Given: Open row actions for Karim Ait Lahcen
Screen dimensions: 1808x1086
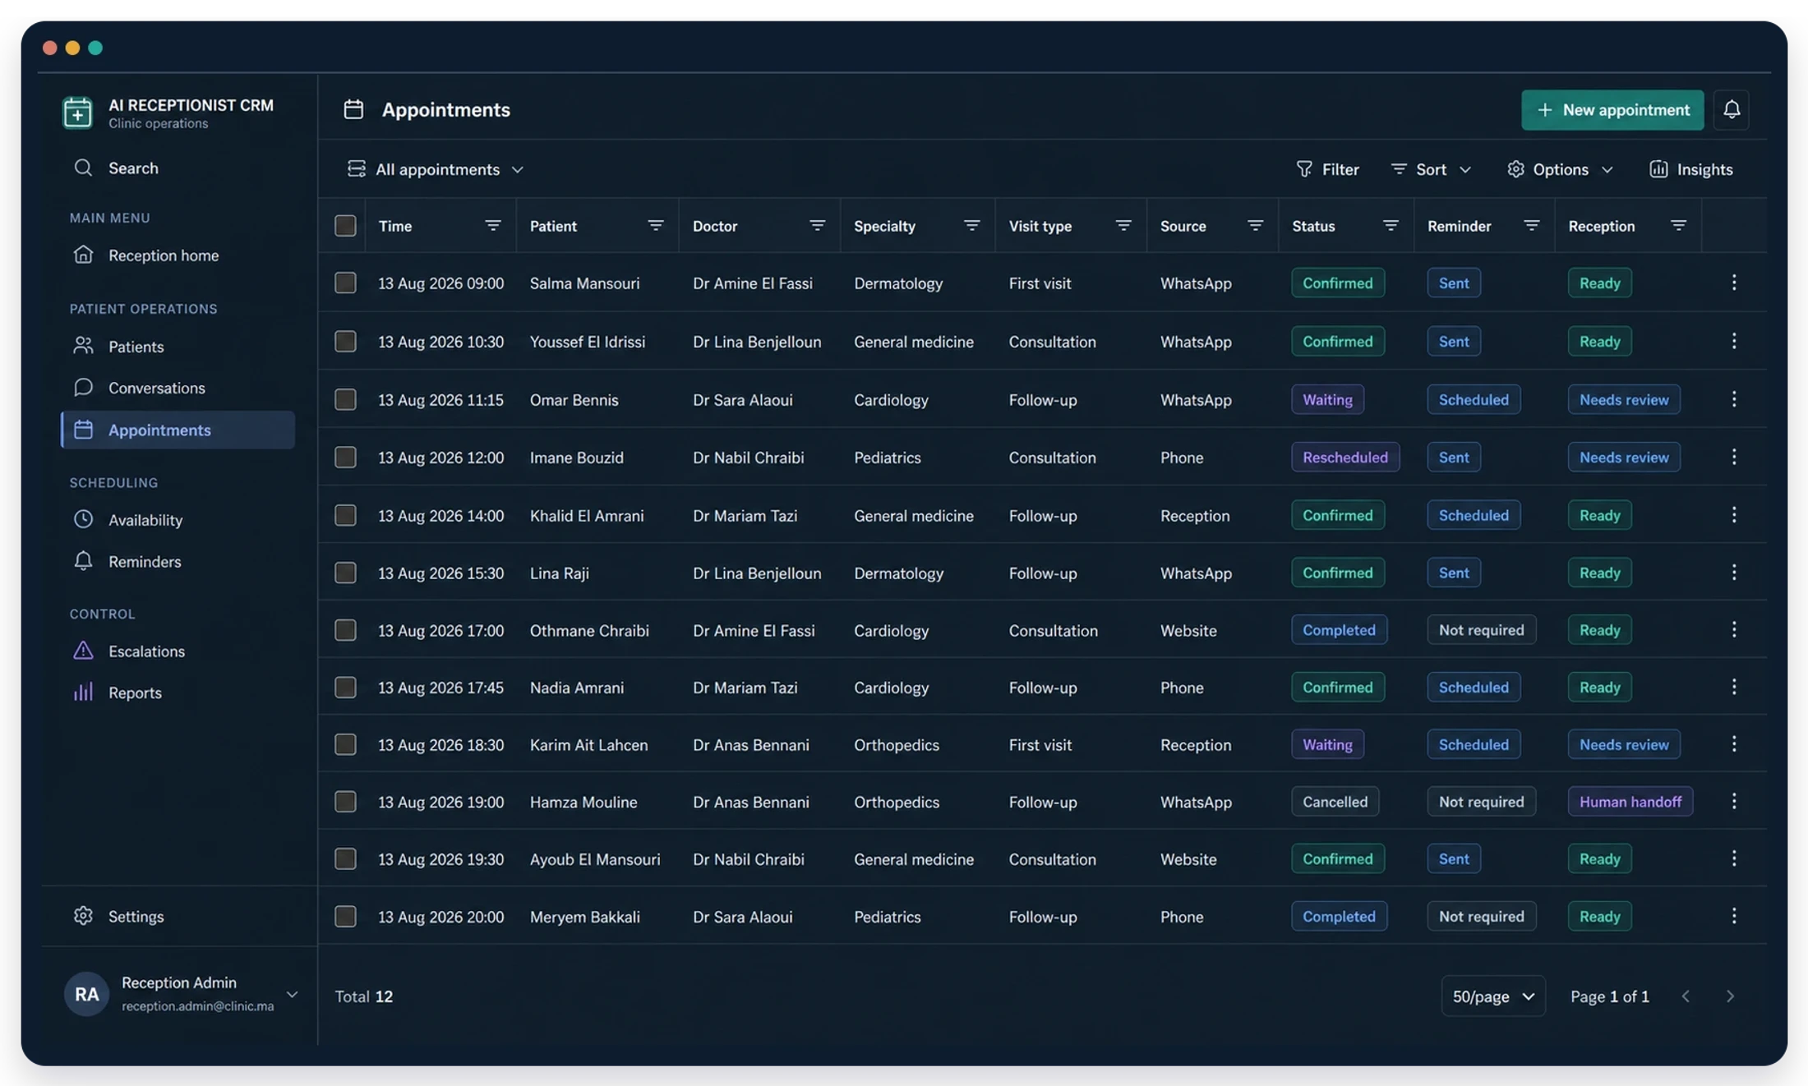Looking at the screenshot, I should point(1734,744).
